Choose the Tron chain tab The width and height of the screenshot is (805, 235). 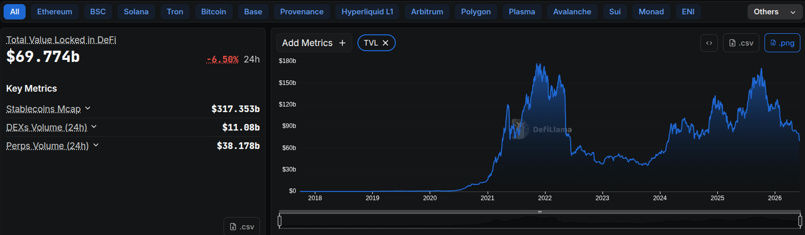pyautogui.click(x=175, y=12)
